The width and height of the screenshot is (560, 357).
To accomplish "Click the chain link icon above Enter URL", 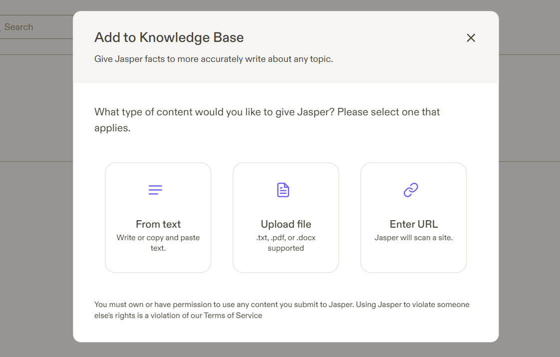I will click(411, 190).
